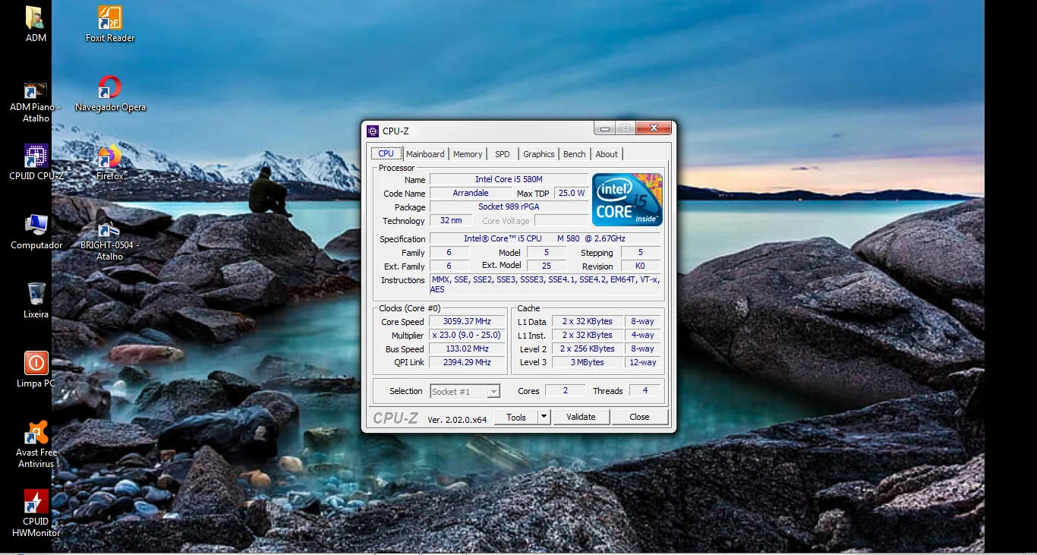Click the Level 2 cache value 2 x 256 KBytes
This screenshot has height=555, width=1037.
588,348
